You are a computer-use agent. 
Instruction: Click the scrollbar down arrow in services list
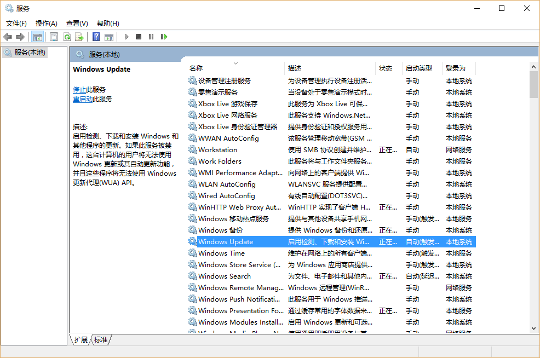[534, 328]
